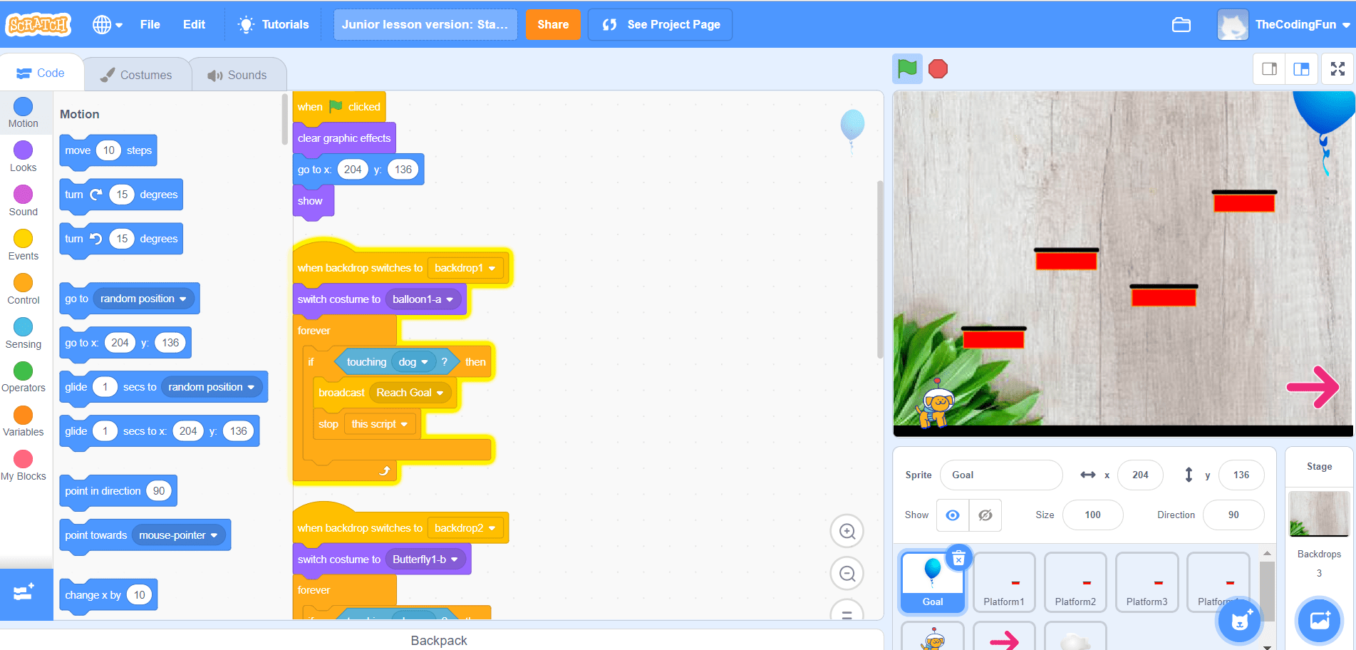Open My Stuff folder icon
Viewport: 1356px width, 650px height.
(x=1181, y=25)
